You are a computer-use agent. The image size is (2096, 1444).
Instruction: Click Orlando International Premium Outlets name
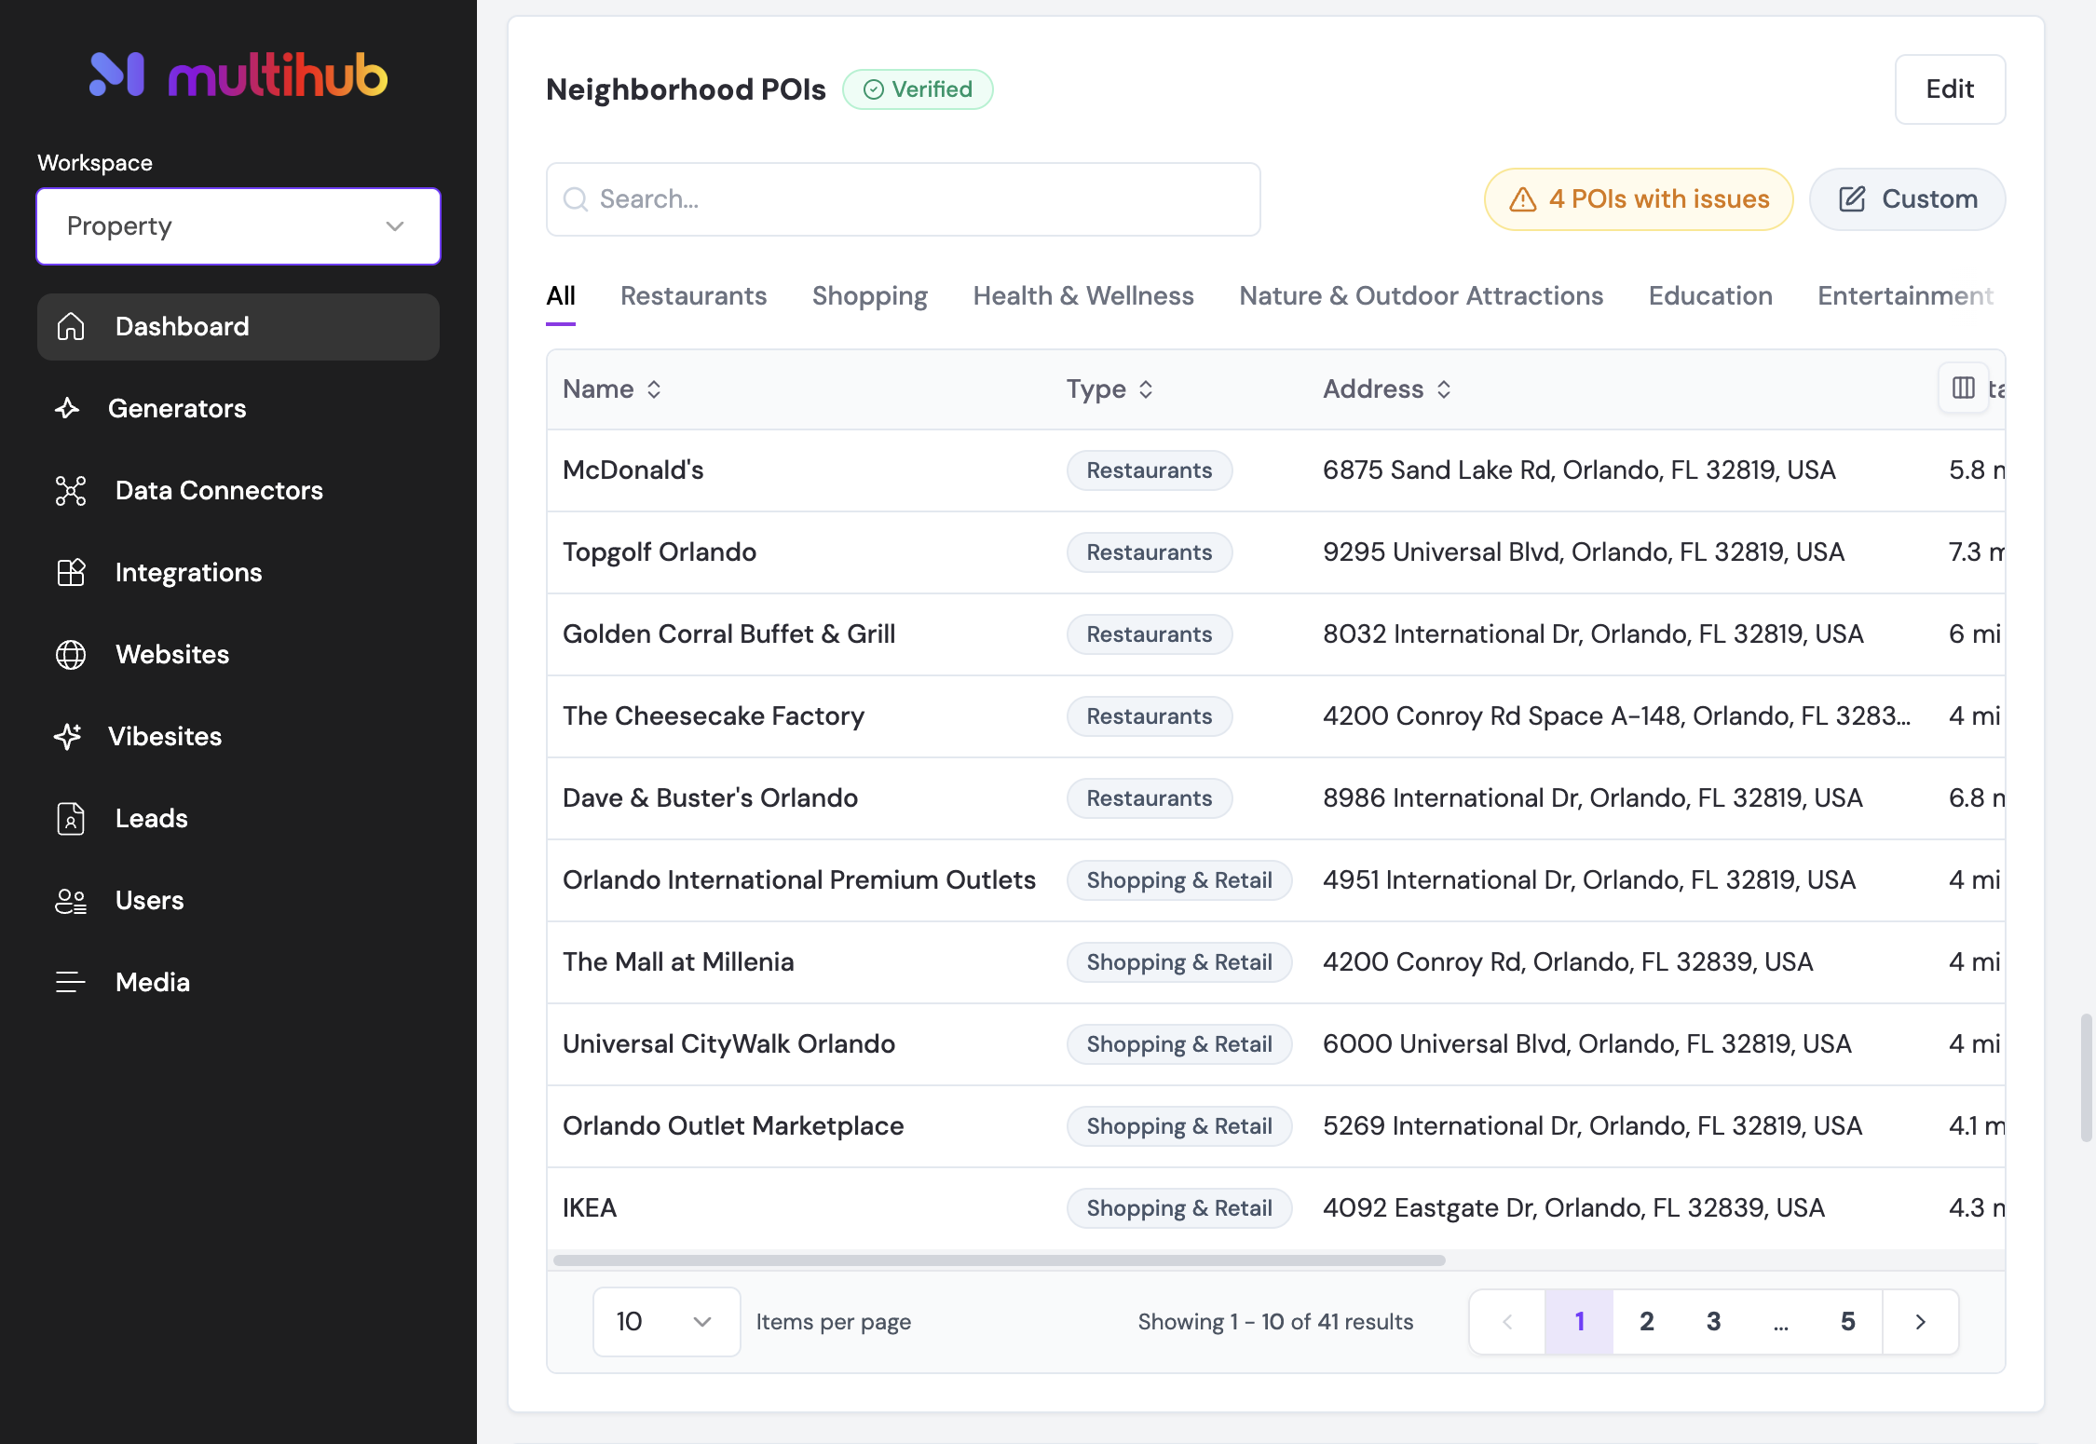[x=799, y=880]
